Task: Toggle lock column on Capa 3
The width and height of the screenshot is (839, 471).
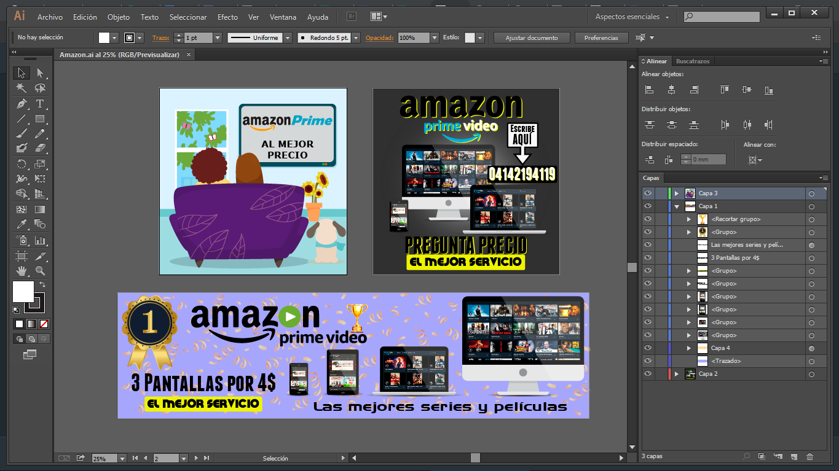Action: coord(661,193)
